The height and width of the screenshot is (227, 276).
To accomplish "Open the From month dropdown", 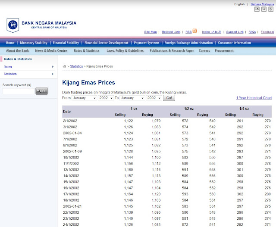I will (x=85, y=98).
